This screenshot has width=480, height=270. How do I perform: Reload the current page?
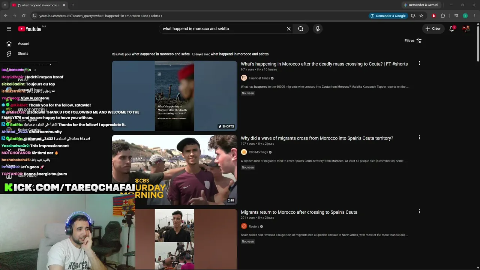(24, 16)
